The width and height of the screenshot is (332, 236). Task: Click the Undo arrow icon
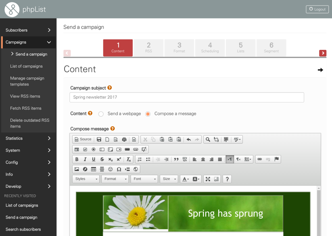pos(189,140)
